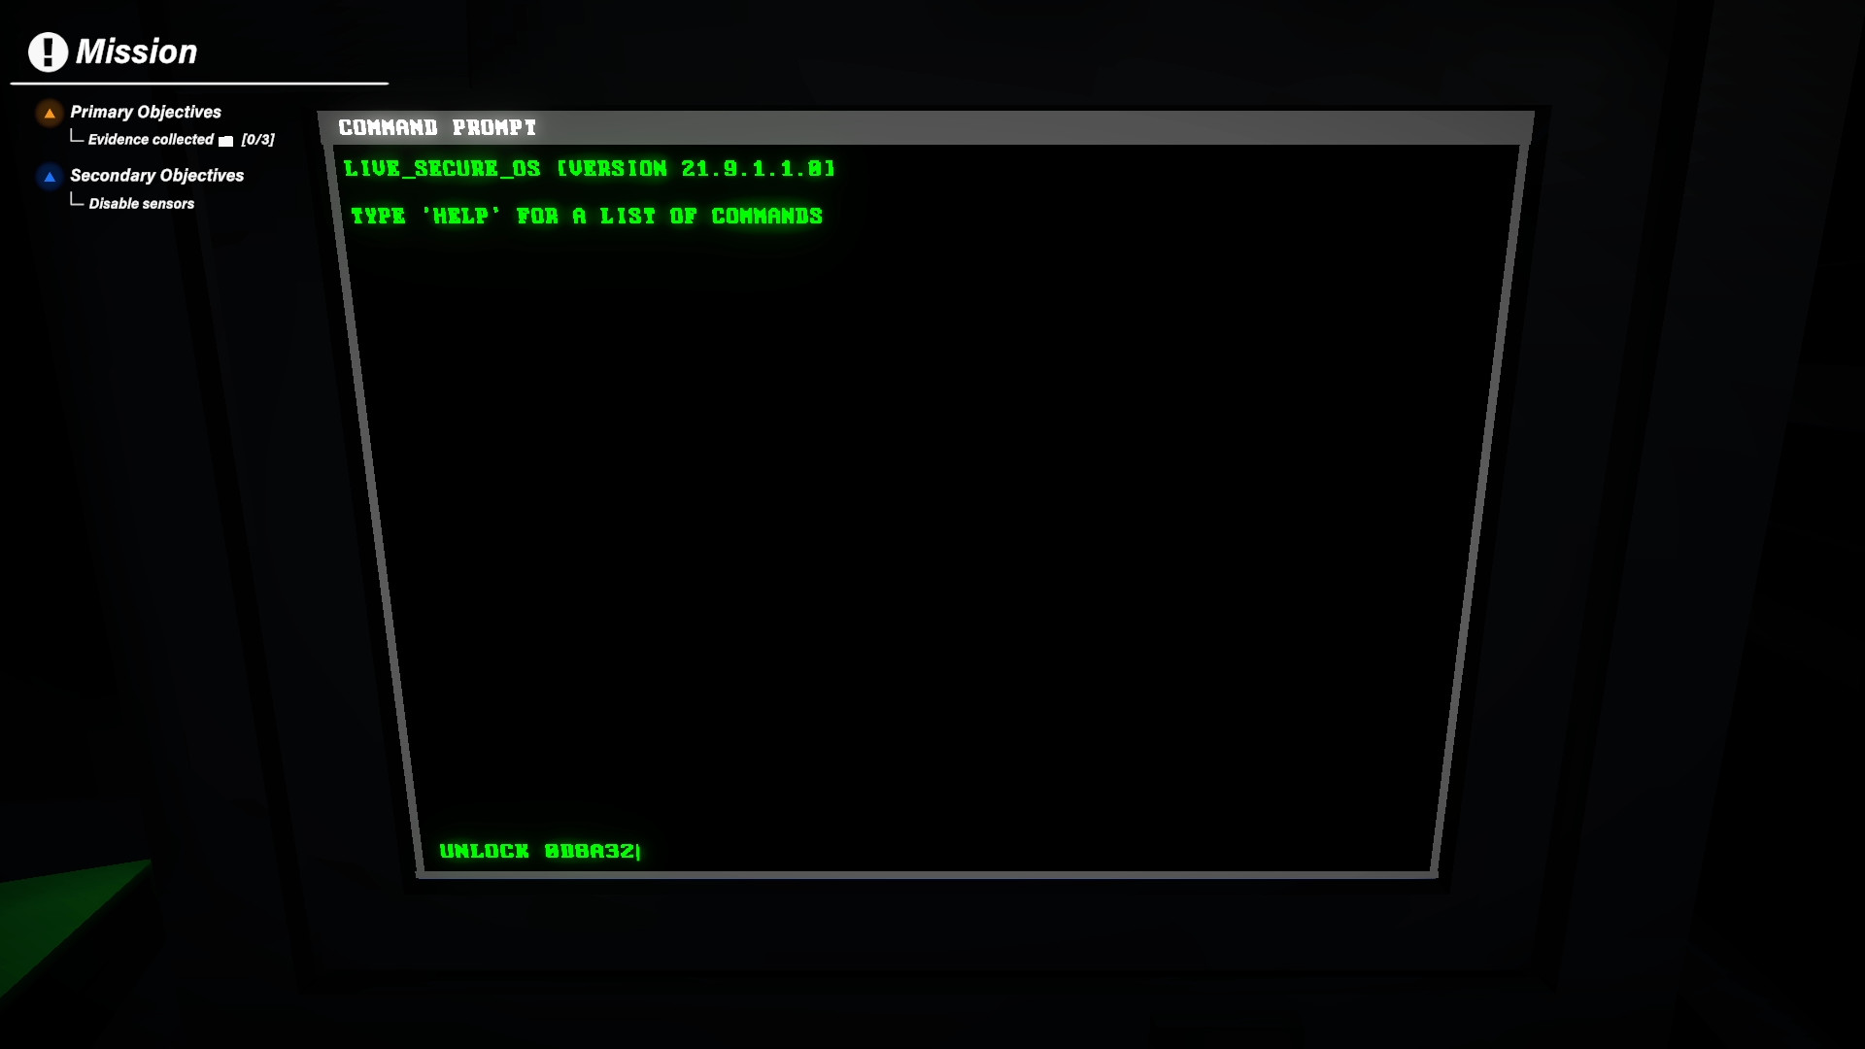Image resolution: width=1865 pixels, height=1049 pixels.
Task: Mark the Primary Objectives section complete
Action: (x=147, y=112)
